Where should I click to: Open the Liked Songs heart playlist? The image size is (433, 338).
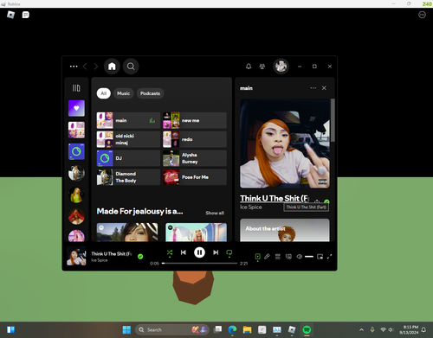coord(76,108)
